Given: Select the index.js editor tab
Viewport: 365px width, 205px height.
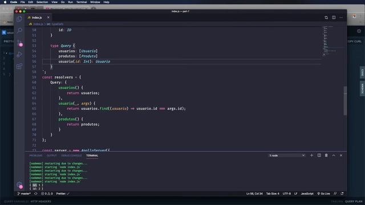Looking at the screenshot, I should click(x=36, y=18).
